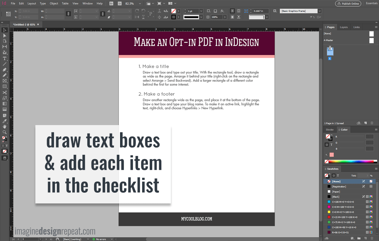The height and width of the screenshot is (241, 379).
Task: Open the Essentials workspace switcher
Action: pos(371,3)
